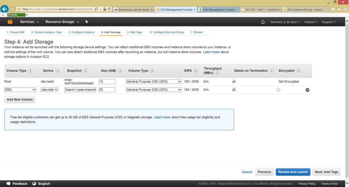Click info icon next to IOPS header
The image size is (349, 187).
pos(196,71)
